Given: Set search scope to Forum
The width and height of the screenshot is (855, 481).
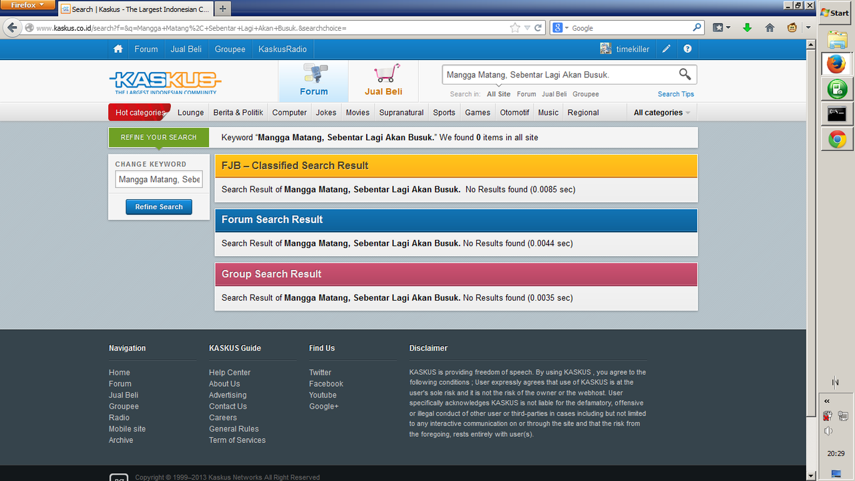Looking at the screenshot, I should [x=526, y=94].
